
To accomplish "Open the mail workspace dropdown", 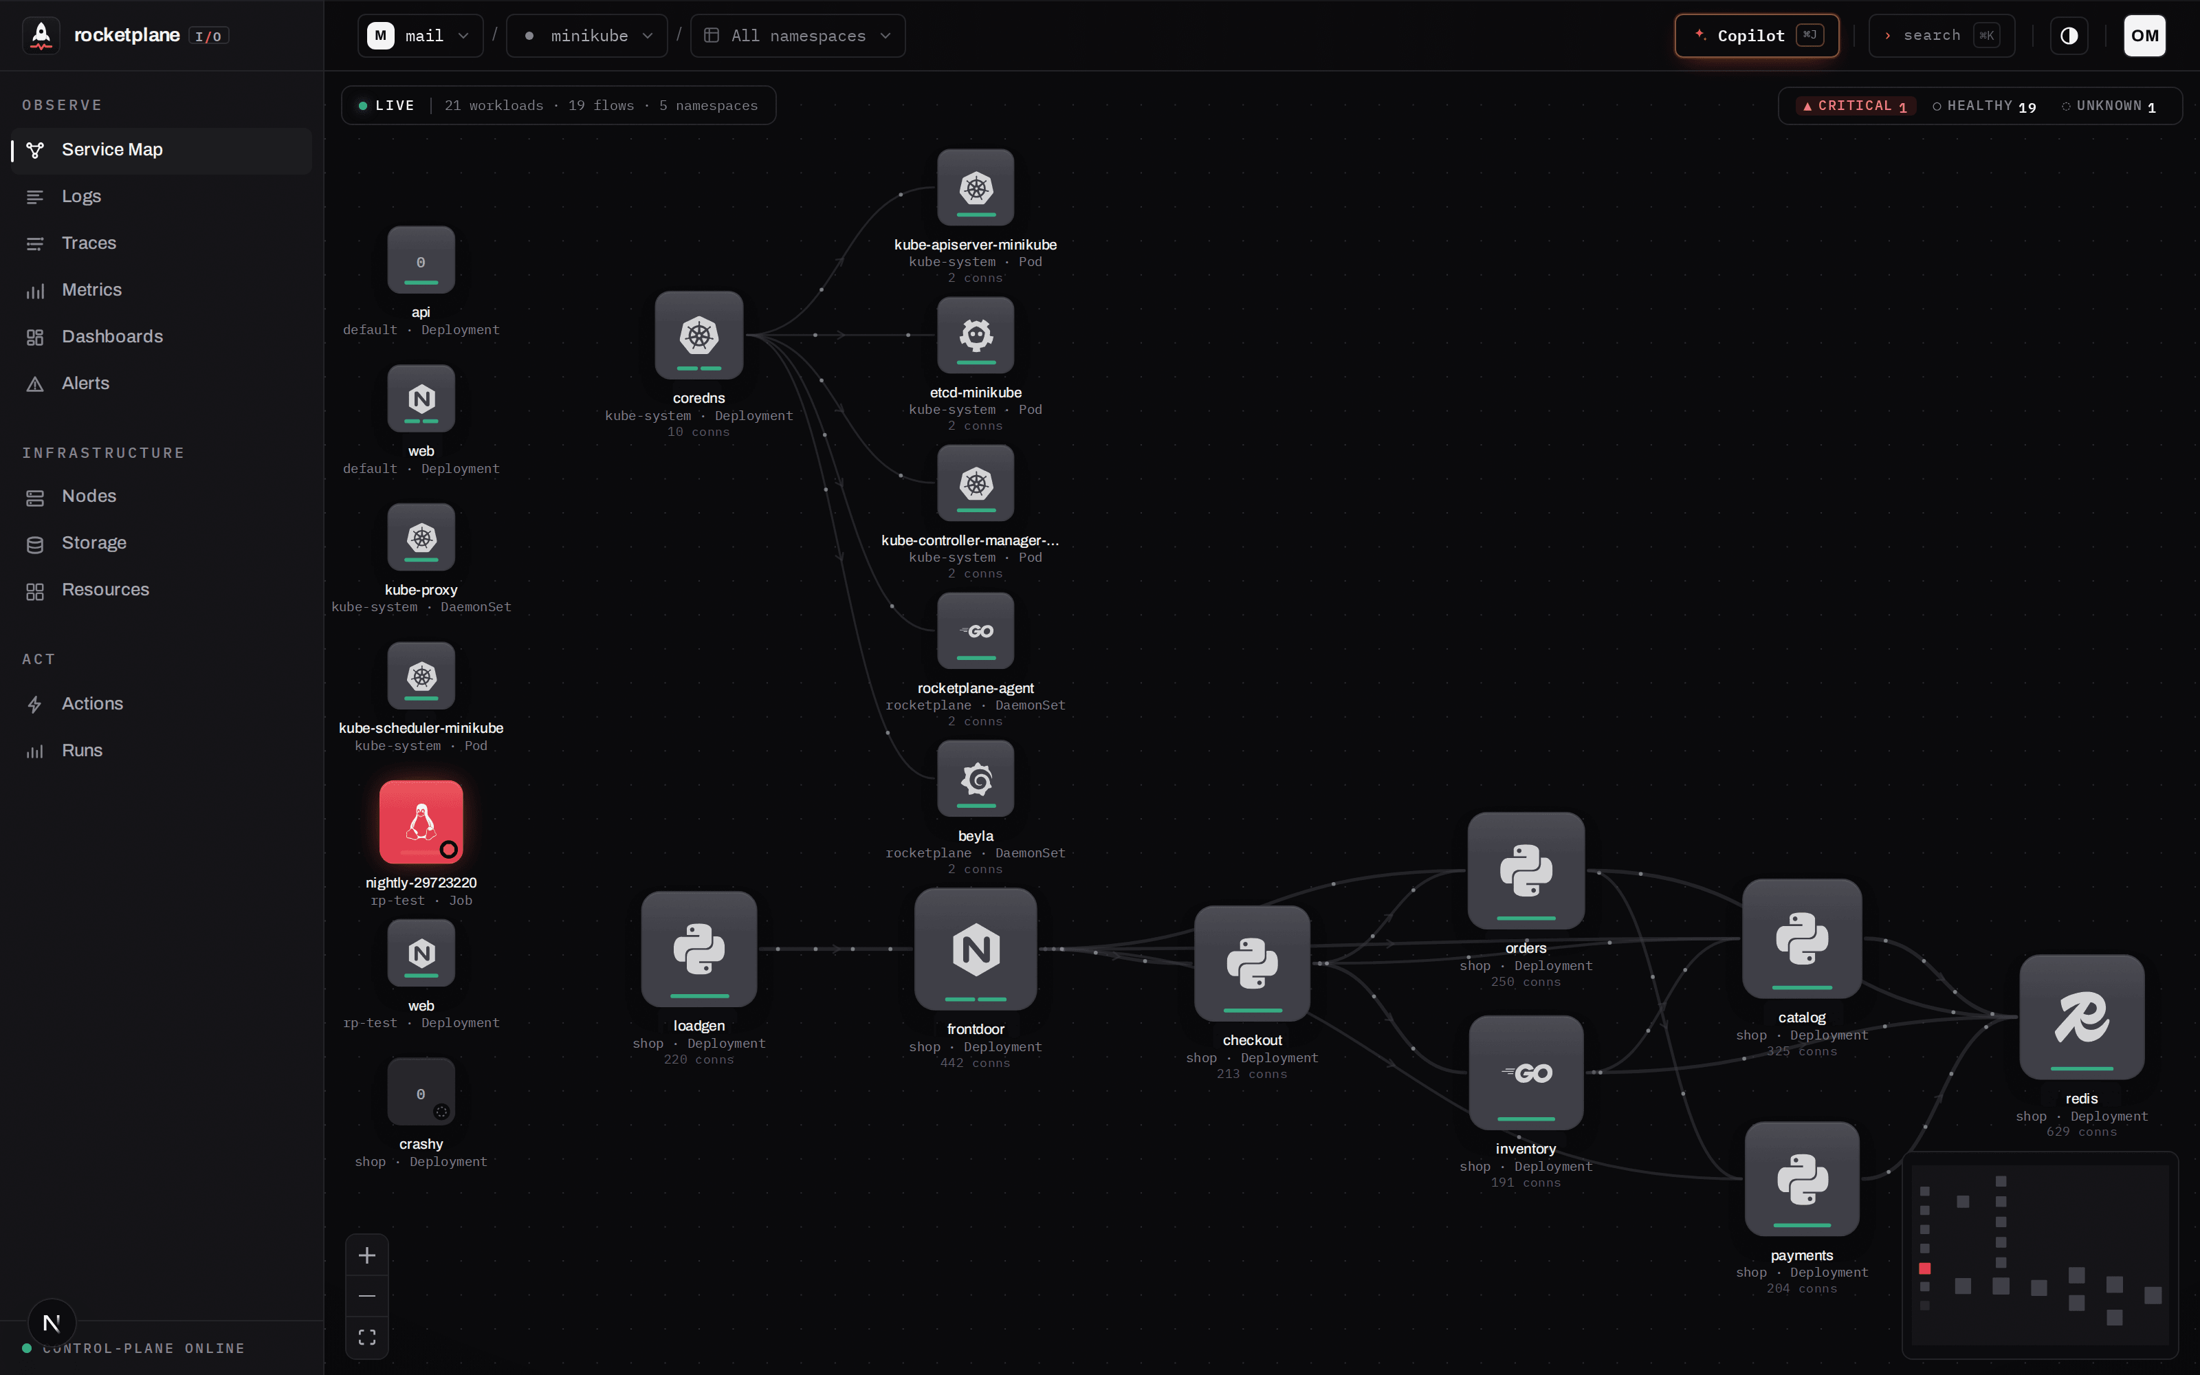I will coord(420,36).
